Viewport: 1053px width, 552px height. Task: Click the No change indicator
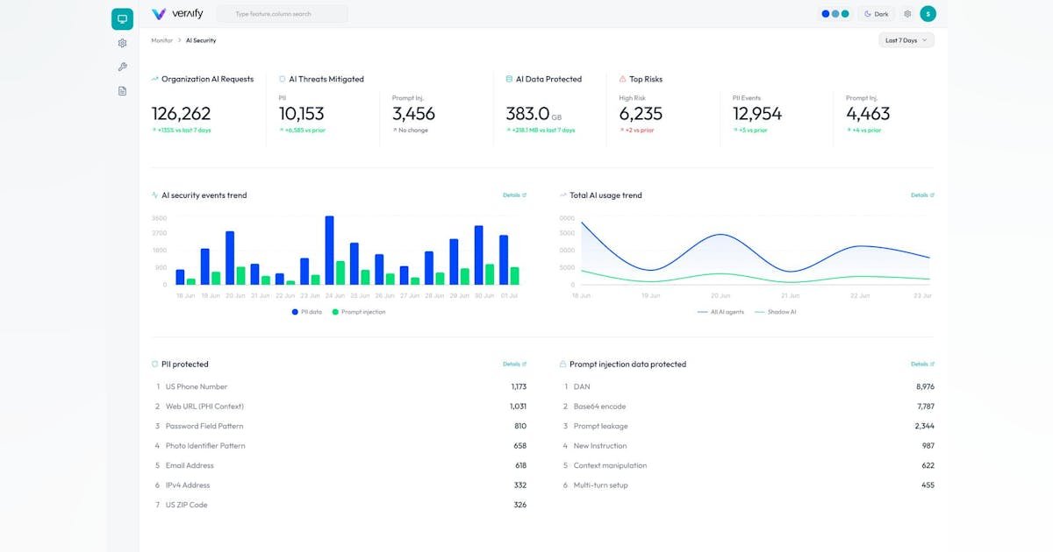pyautogui.click(x=412, y=131)
